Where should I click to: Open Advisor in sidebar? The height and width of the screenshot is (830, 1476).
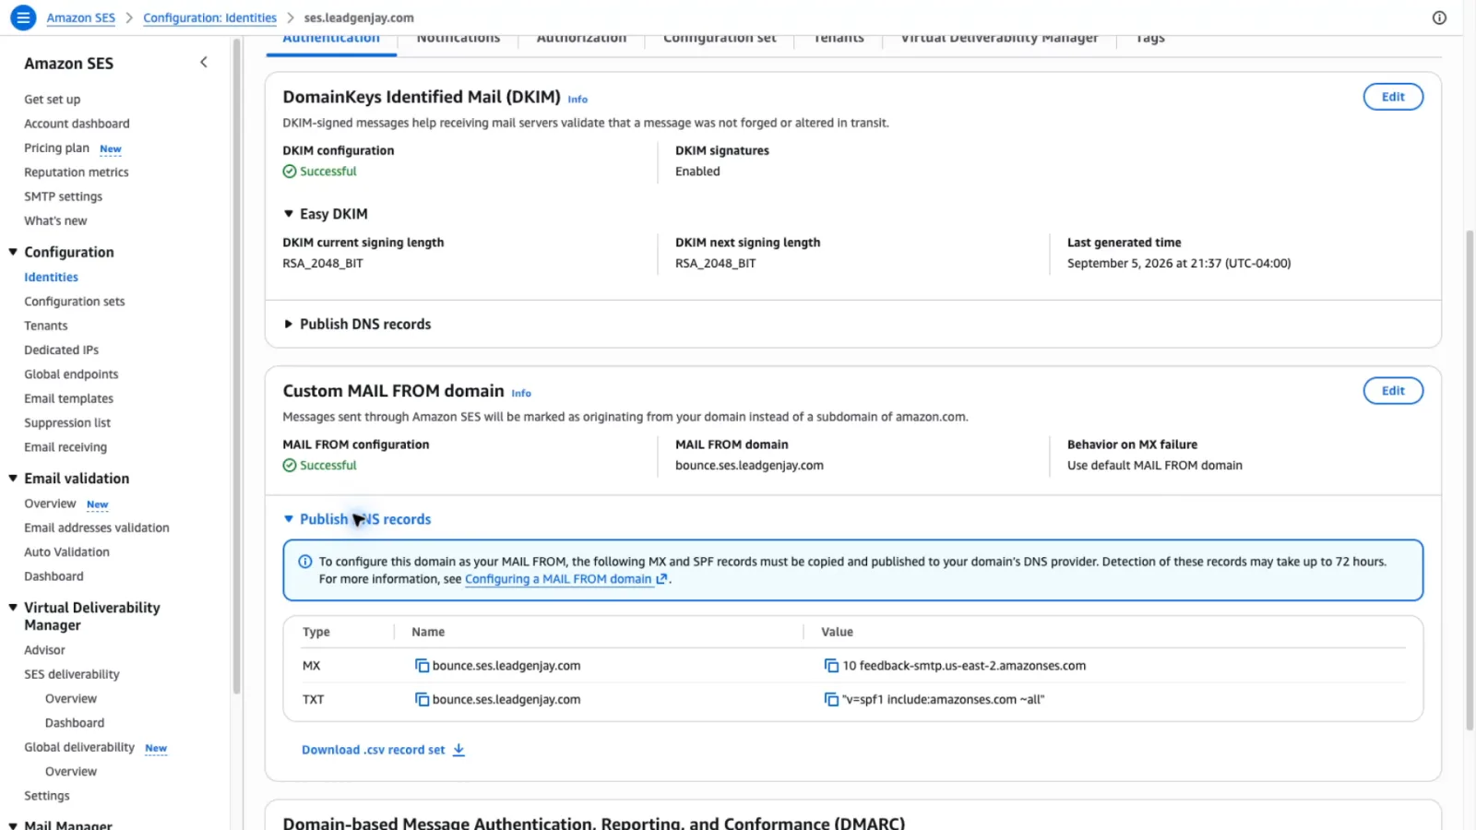pyautogui.click(x=44, y=650)
